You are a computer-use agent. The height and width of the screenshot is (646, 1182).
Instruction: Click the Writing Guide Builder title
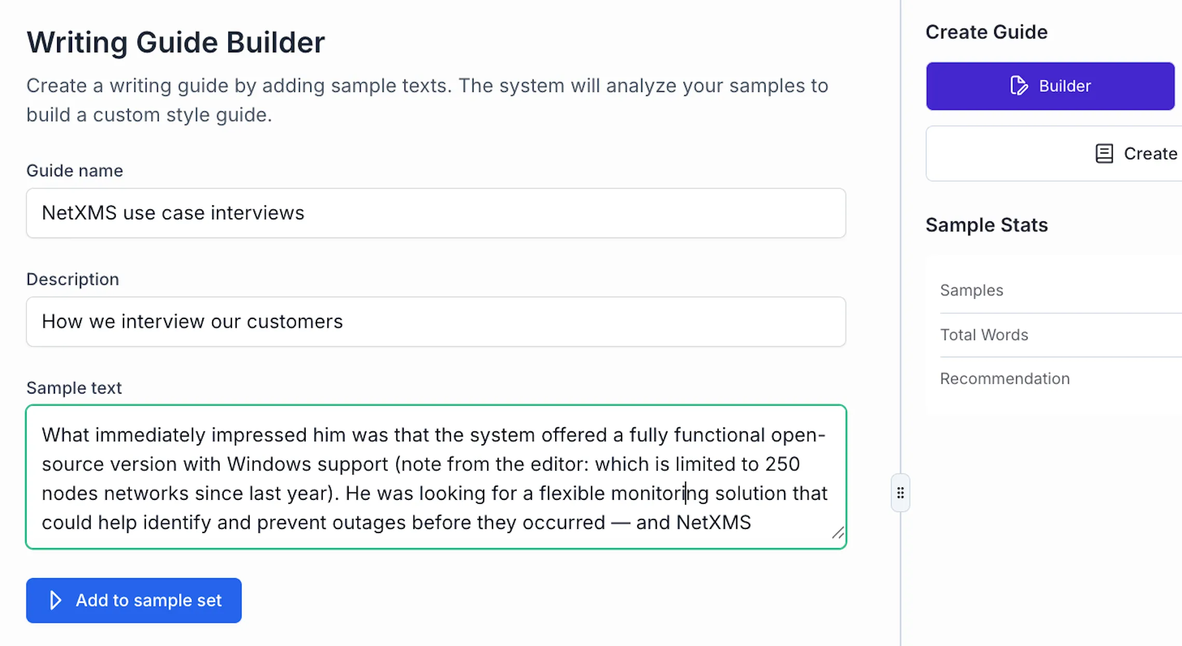[x=176, y=42]
